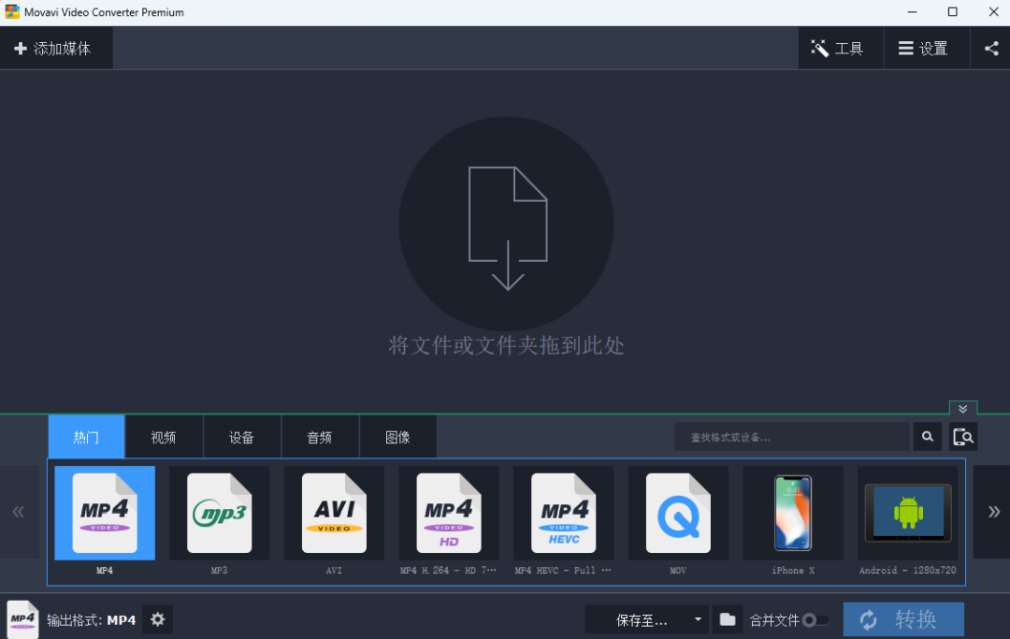
Task: Switch to the Video (视频) tab
Action: click(164, 437)
